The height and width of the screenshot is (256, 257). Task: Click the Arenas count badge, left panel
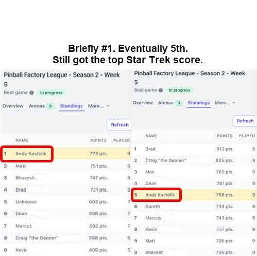click(50, 106)
